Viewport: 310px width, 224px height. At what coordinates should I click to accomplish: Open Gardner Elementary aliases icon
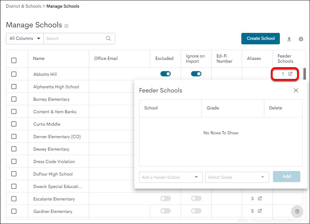[x=260, y=211]
